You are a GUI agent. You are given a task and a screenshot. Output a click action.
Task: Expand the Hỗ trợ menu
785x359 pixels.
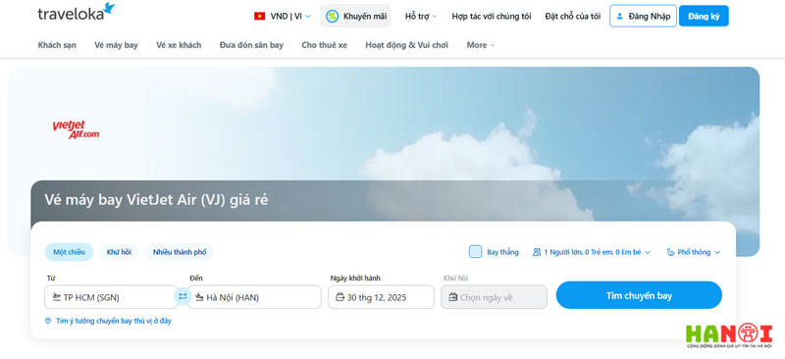(x=421, y=16)
